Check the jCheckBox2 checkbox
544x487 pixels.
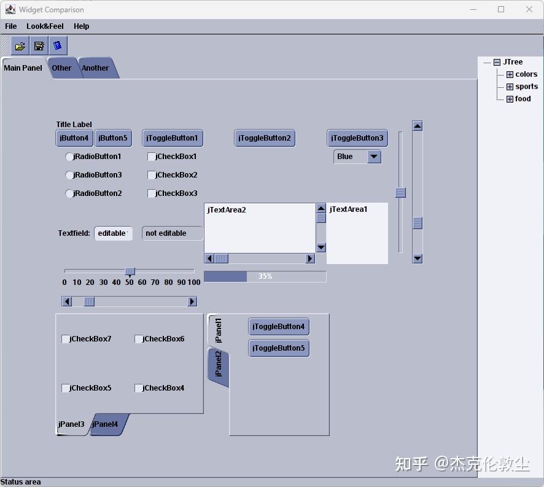151,175
